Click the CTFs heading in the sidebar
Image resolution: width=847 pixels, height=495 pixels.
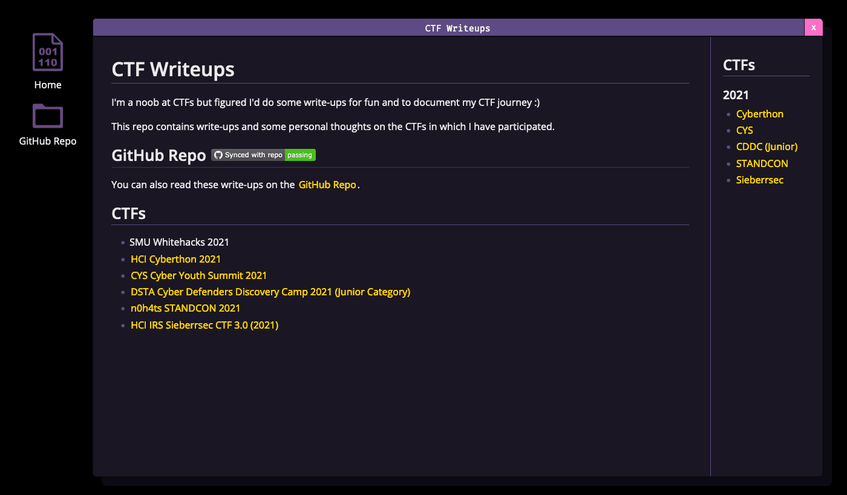click(x=739, y=65)
